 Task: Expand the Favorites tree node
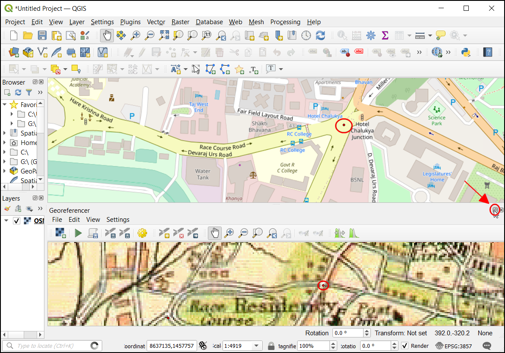tap(4, 104)
